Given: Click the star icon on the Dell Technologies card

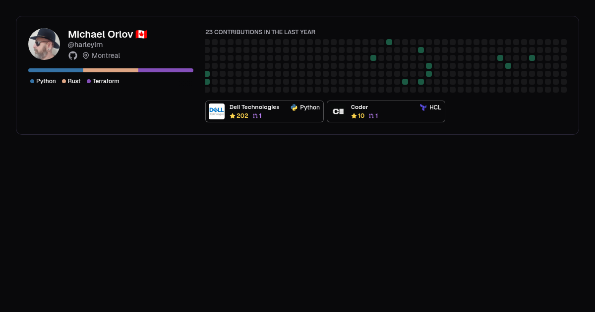Looking at the screenshot, I should pos(233,116).
